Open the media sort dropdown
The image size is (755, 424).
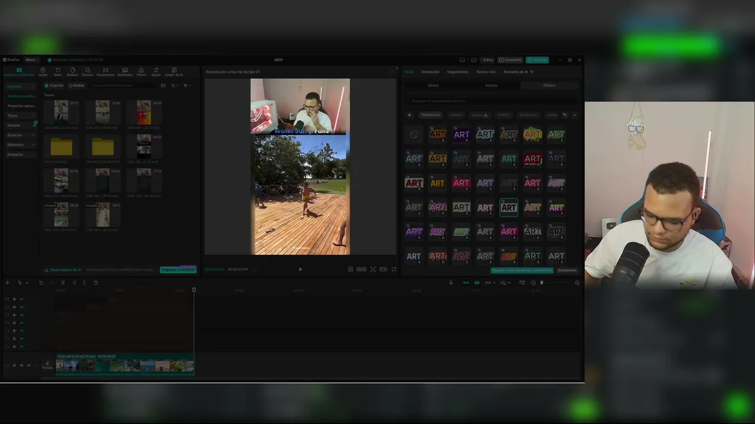(175, 85)
